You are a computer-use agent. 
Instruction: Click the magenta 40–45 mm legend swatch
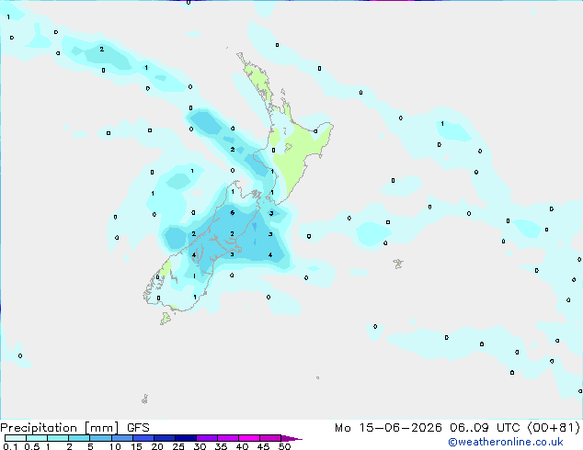pyautogui.click(x=249, y=438)
